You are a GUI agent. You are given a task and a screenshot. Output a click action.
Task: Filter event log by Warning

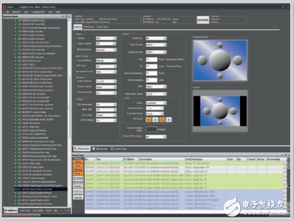tap(77, 169)
